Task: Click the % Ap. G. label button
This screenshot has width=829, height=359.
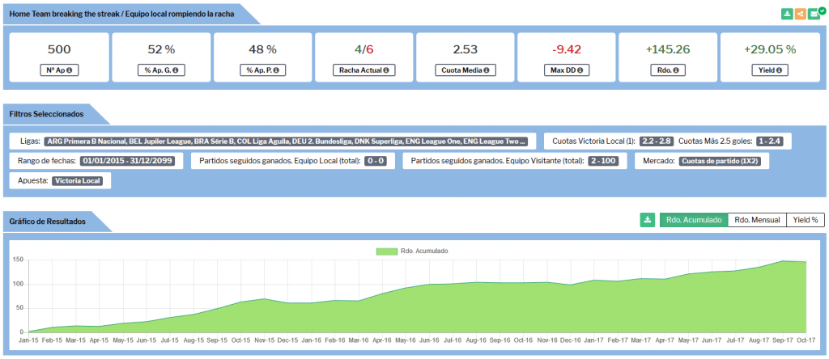Action: tap(160, 70)
